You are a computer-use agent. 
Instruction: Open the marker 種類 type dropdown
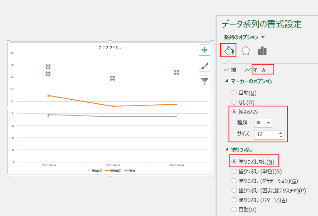pyautogui.click(x=263, y=123)
